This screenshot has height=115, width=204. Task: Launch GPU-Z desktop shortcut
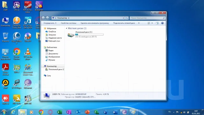[x=17, y=69]
